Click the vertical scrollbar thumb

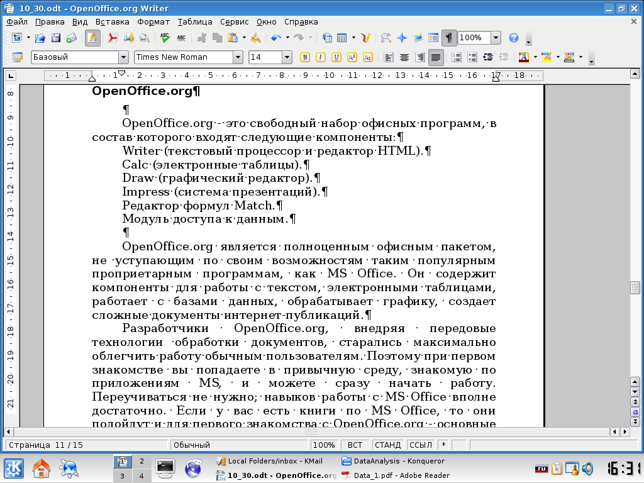click(x=635, y=287)
